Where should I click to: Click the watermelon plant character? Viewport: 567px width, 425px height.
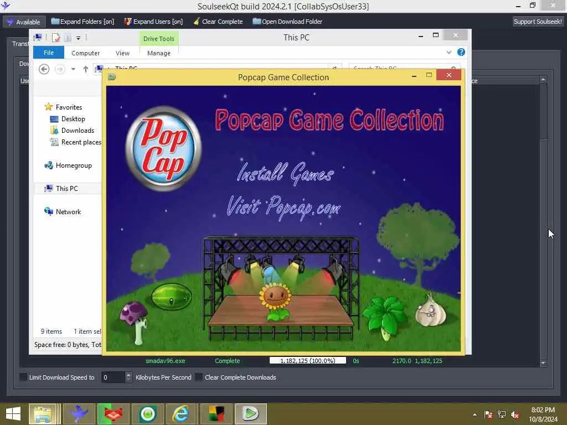(172, 297)
